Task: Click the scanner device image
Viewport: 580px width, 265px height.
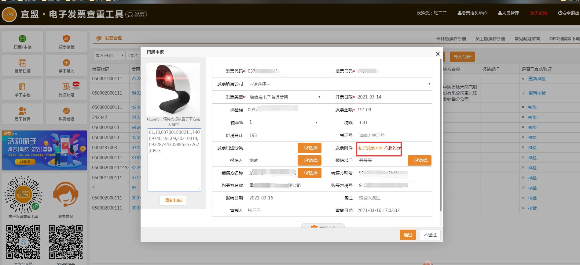Action: click(173, 89)
